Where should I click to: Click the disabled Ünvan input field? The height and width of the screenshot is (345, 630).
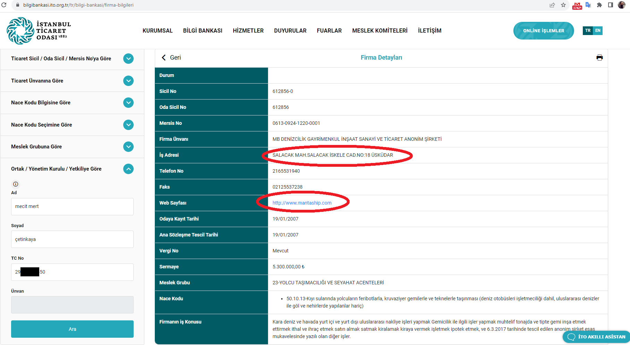pyautogui.click(x=72, y=305)
